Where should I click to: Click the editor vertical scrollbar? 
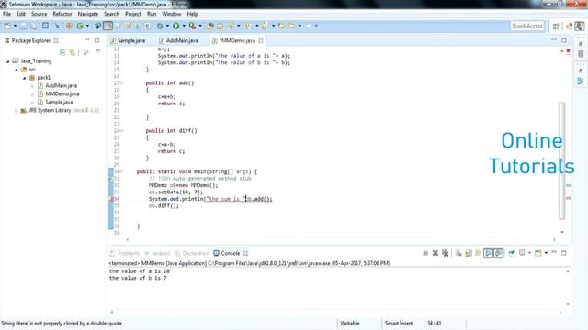(561, 161)
